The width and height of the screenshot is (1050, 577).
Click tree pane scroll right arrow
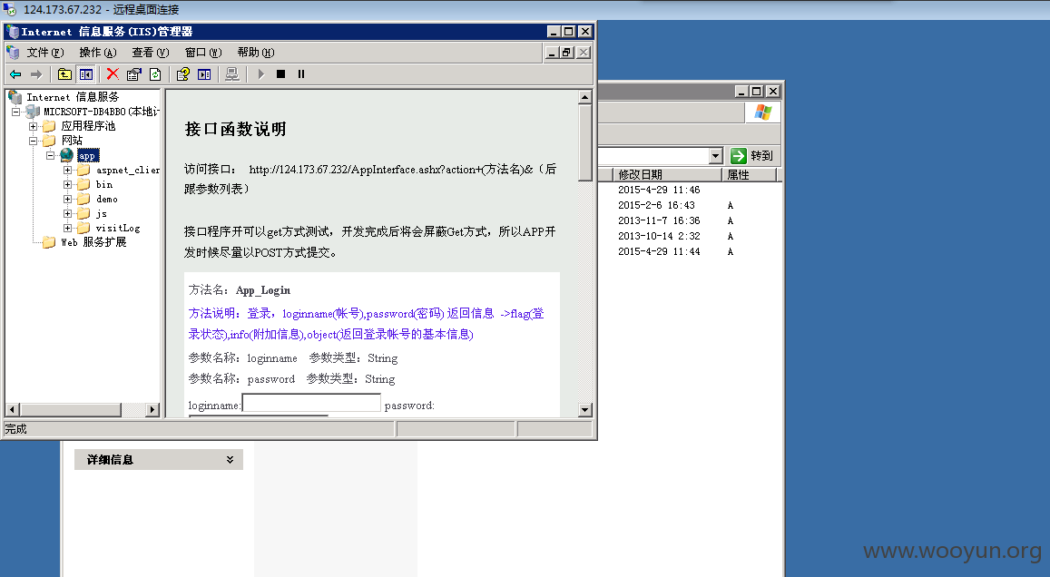152,410
